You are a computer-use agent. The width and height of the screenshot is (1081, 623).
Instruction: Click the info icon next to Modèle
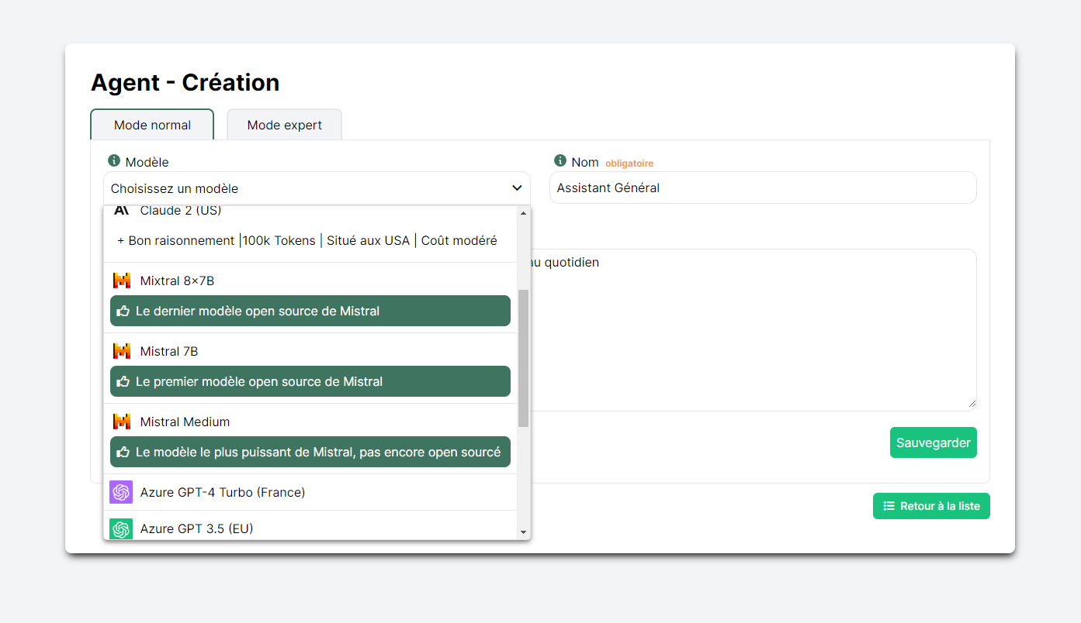point(114,161)
